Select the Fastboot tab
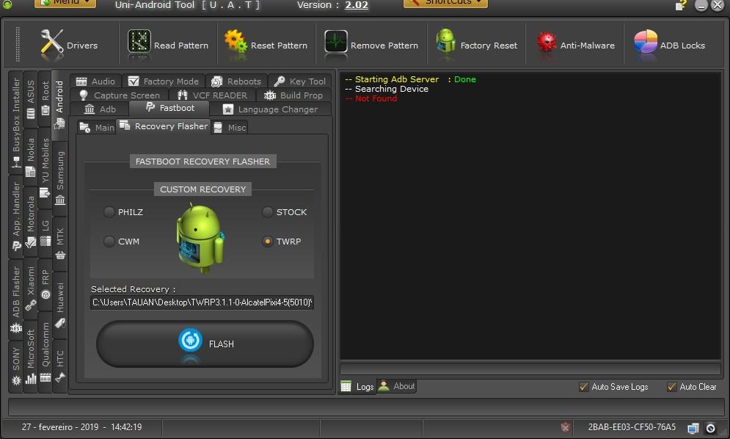The width and height of the screenshot is (730, 439). click(170, 108)
